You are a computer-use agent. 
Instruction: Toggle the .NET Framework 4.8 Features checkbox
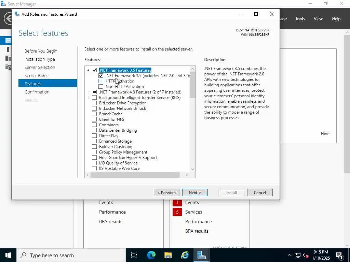(x=94, y=92)
